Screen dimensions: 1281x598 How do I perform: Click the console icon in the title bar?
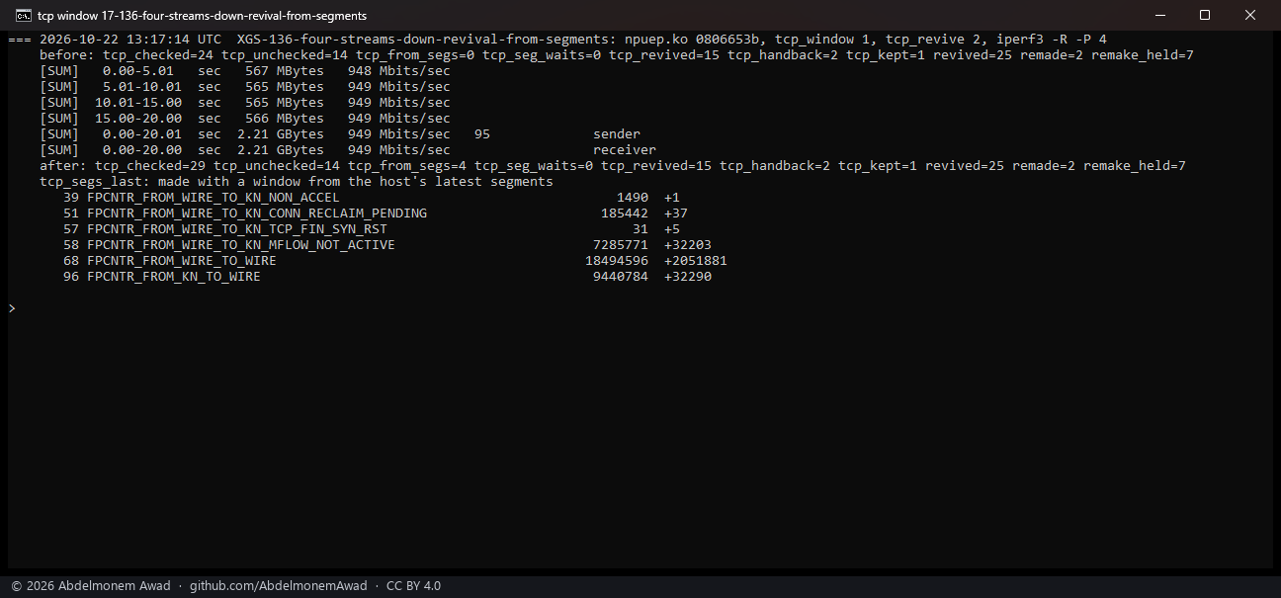point(22,15)
